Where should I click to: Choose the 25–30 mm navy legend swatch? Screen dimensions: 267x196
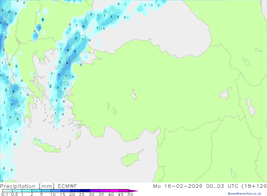tap(85, 191)
